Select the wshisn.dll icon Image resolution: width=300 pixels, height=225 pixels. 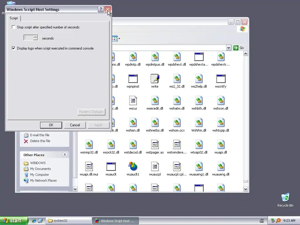click(133, 123)
